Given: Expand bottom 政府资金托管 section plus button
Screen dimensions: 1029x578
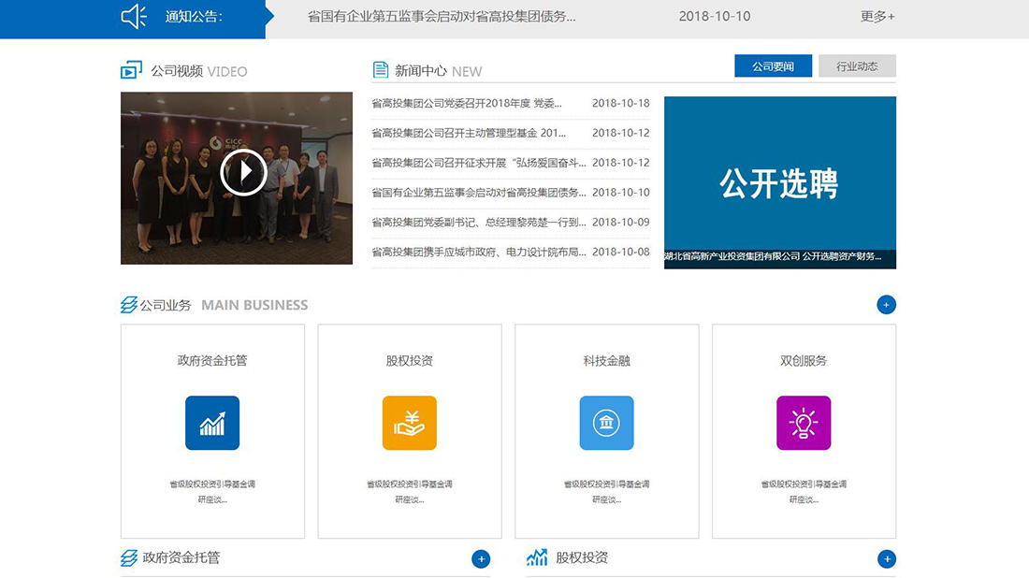Looking at the screenshot, I should pyautogui.click(x=481, y=559).
